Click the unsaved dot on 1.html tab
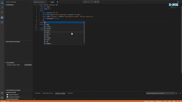Viewport: 182px width, 102px height. (57, 2)
